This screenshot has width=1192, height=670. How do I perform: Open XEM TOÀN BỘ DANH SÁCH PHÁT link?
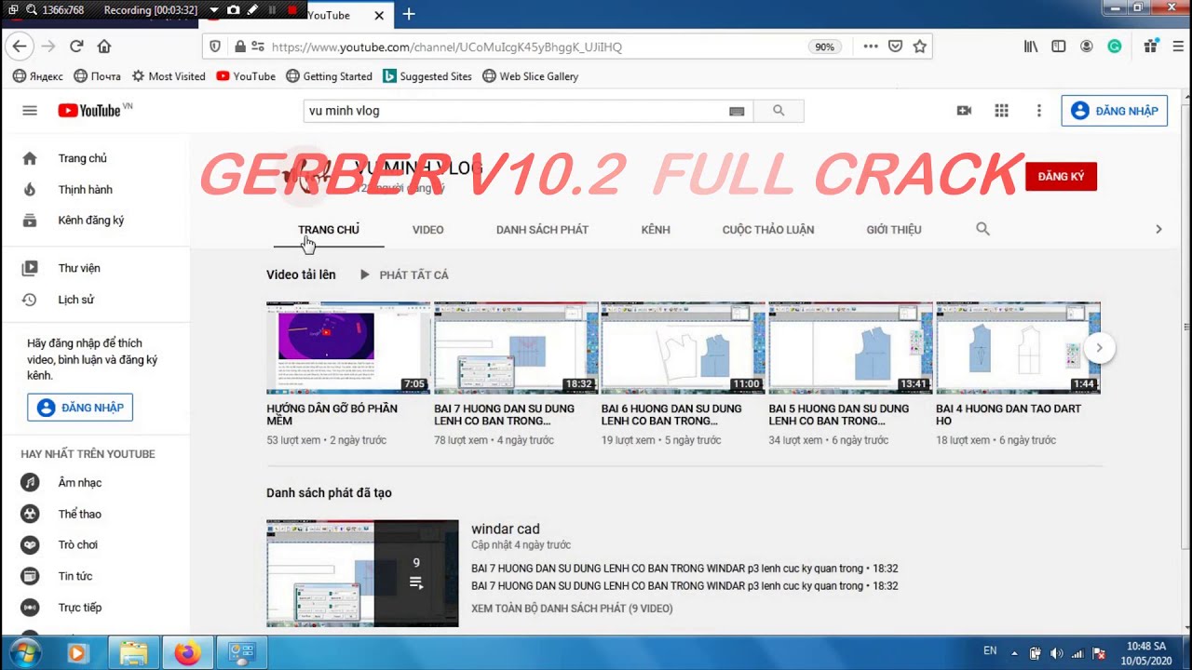click(572, 609)
